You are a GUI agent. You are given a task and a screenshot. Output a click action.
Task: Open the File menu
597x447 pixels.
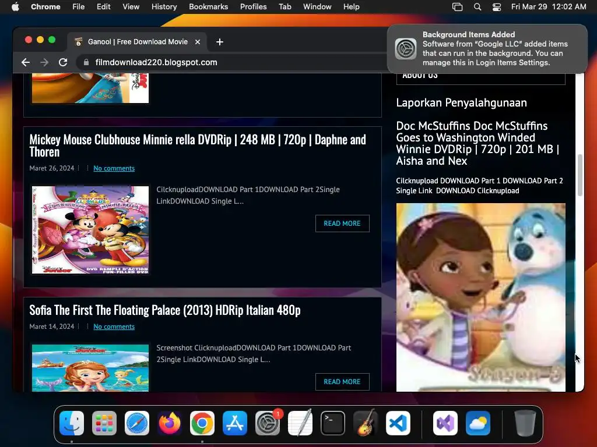(x=79, y=6)
